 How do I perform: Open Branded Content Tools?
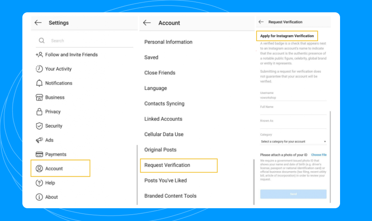(170, 196)
